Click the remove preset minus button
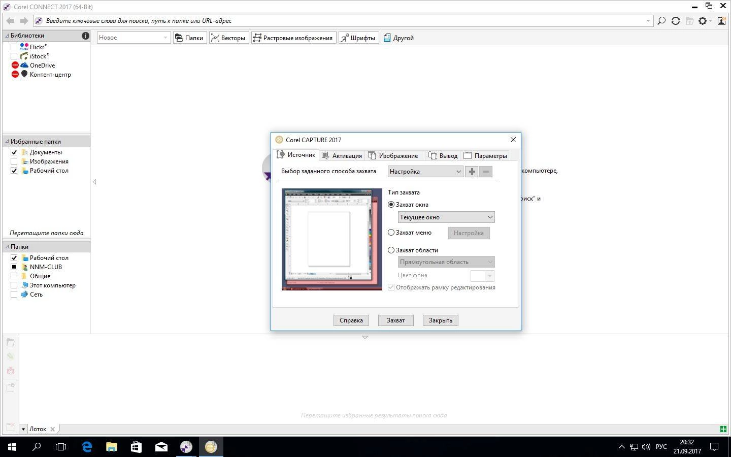Image resolution: width=731 pixels, height=457 pixels. click(486, 172)
